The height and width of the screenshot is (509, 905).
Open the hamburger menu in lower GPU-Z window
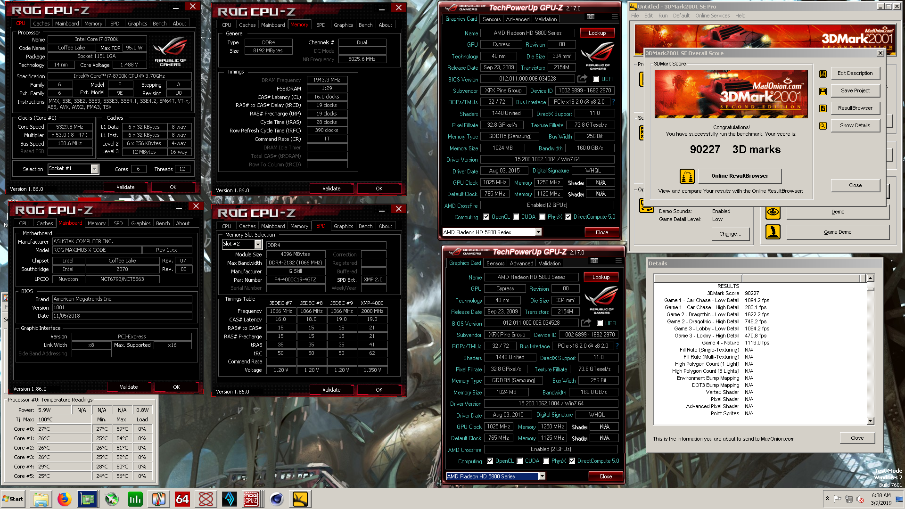click(618, 261)
